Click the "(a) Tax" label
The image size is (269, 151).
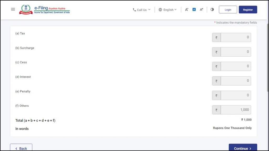tap(20, 33)
